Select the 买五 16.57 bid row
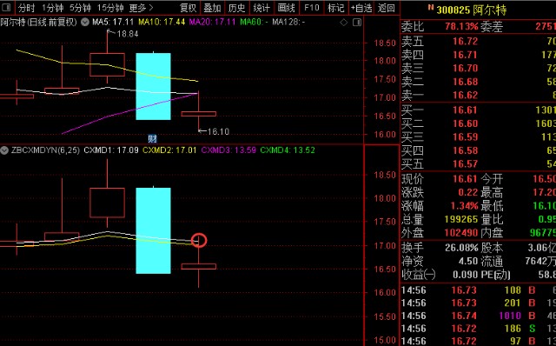Image resolution: width=556 pixels, height=346 pixels. 478,164
